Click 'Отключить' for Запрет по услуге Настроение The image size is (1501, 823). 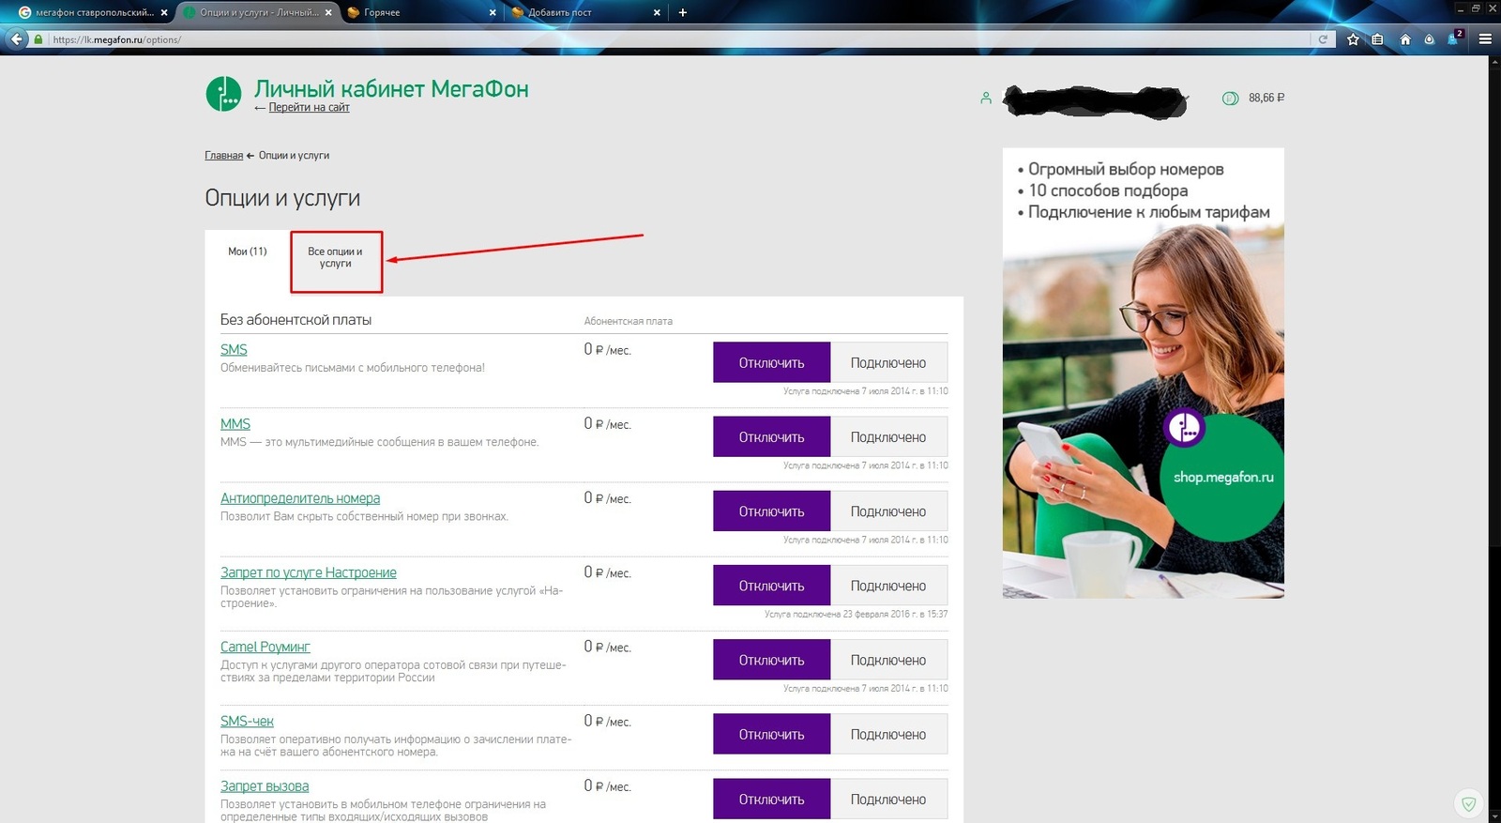point(771,585)
